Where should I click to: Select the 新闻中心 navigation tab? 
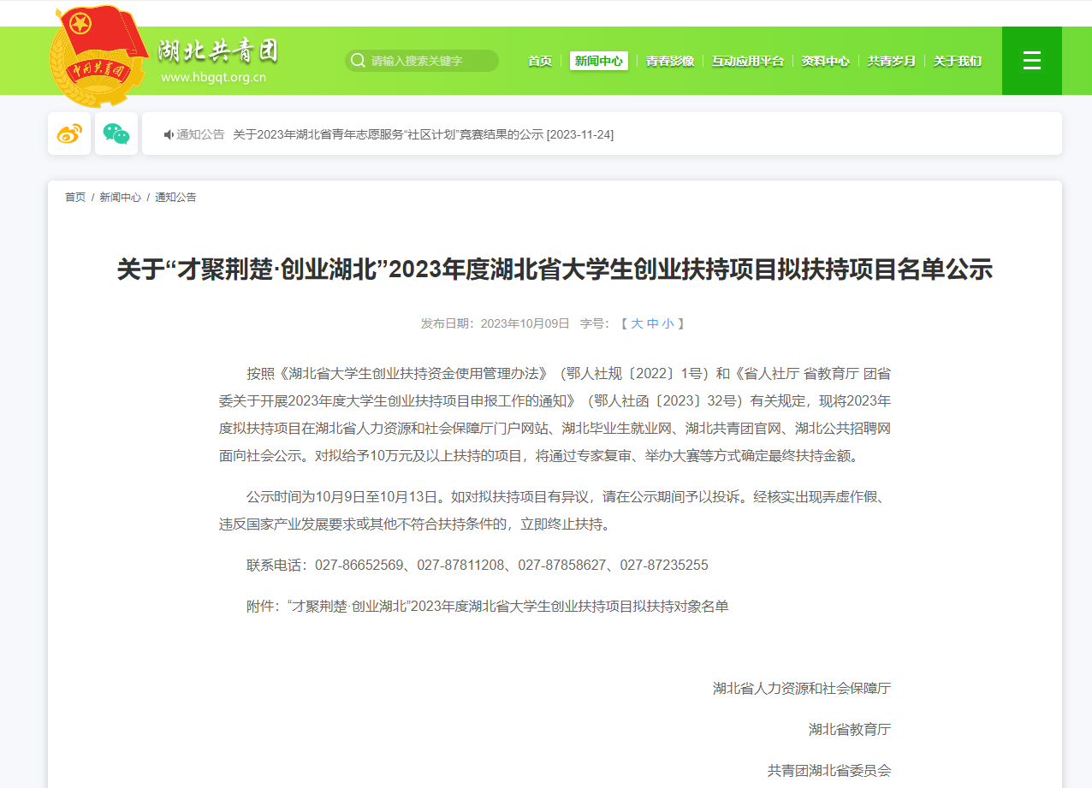pos(598,61)
